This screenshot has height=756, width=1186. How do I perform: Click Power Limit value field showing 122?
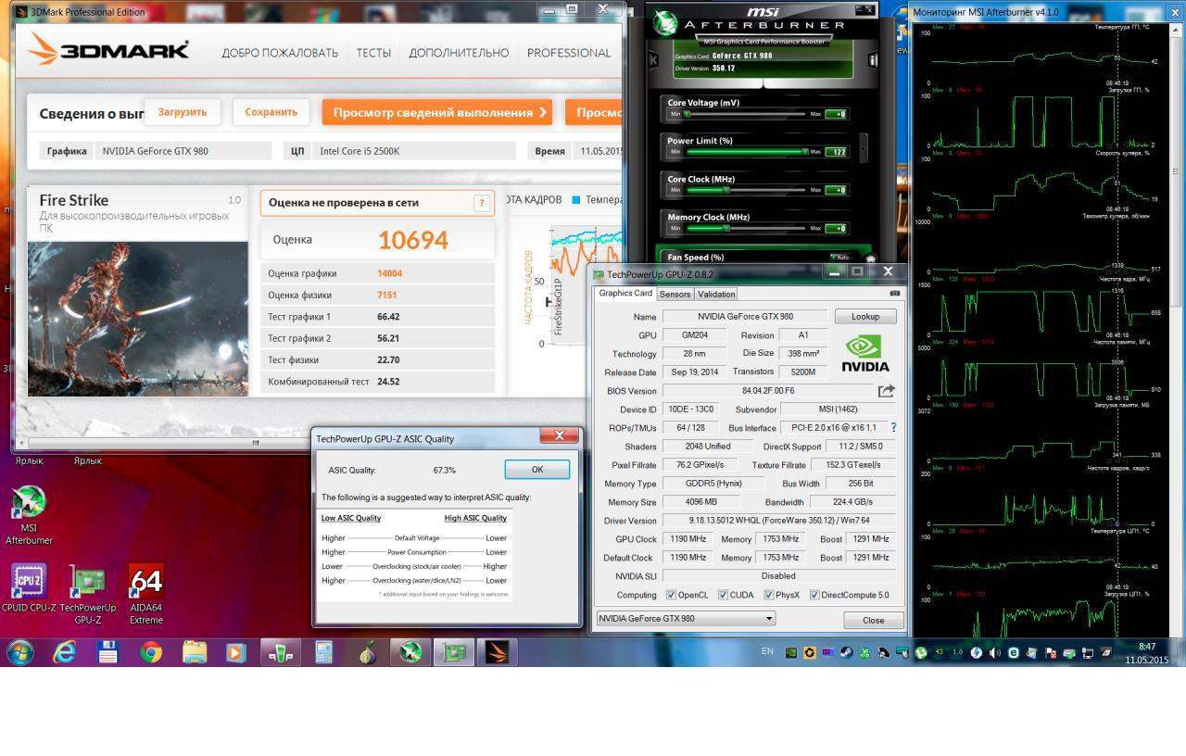point(836,152)
